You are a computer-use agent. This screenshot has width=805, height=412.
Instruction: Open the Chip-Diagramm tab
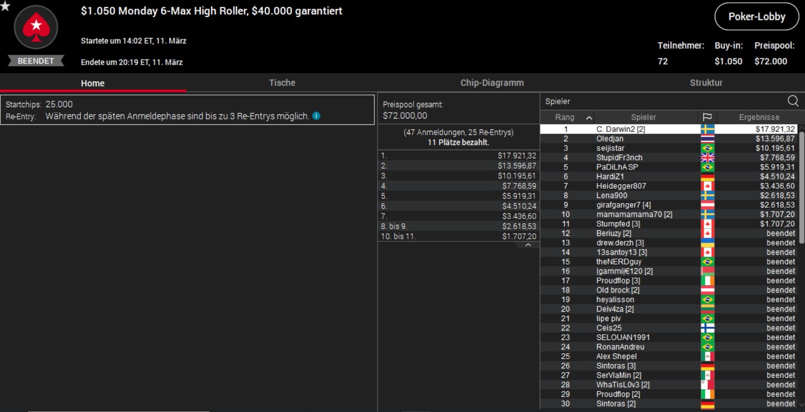pyautogui.click(x=492, y=83)
